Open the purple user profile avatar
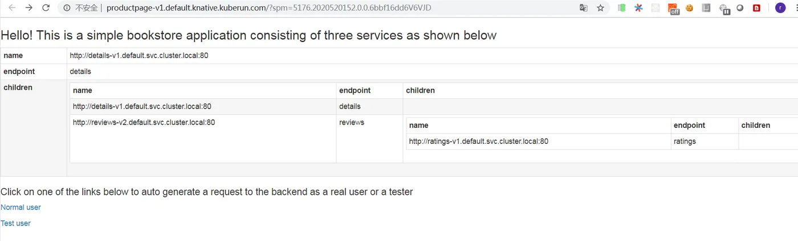The image size is (798, 241). pos(780,8)
